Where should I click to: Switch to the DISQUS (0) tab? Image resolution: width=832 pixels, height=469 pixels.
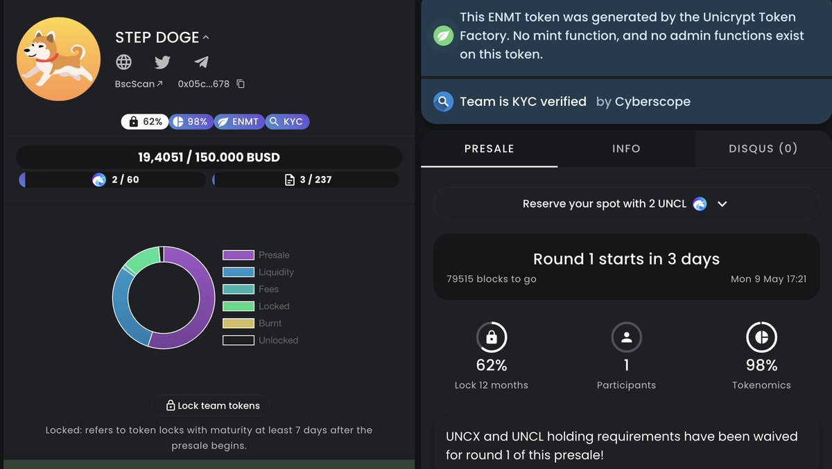click(x=763, y=148)
